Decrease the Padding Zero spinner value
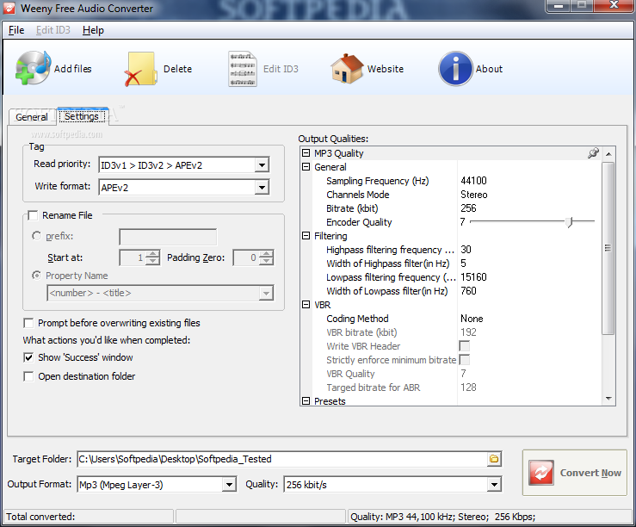Screen dimensions: 636x527 pyautogui.click(x=267, y=261)
